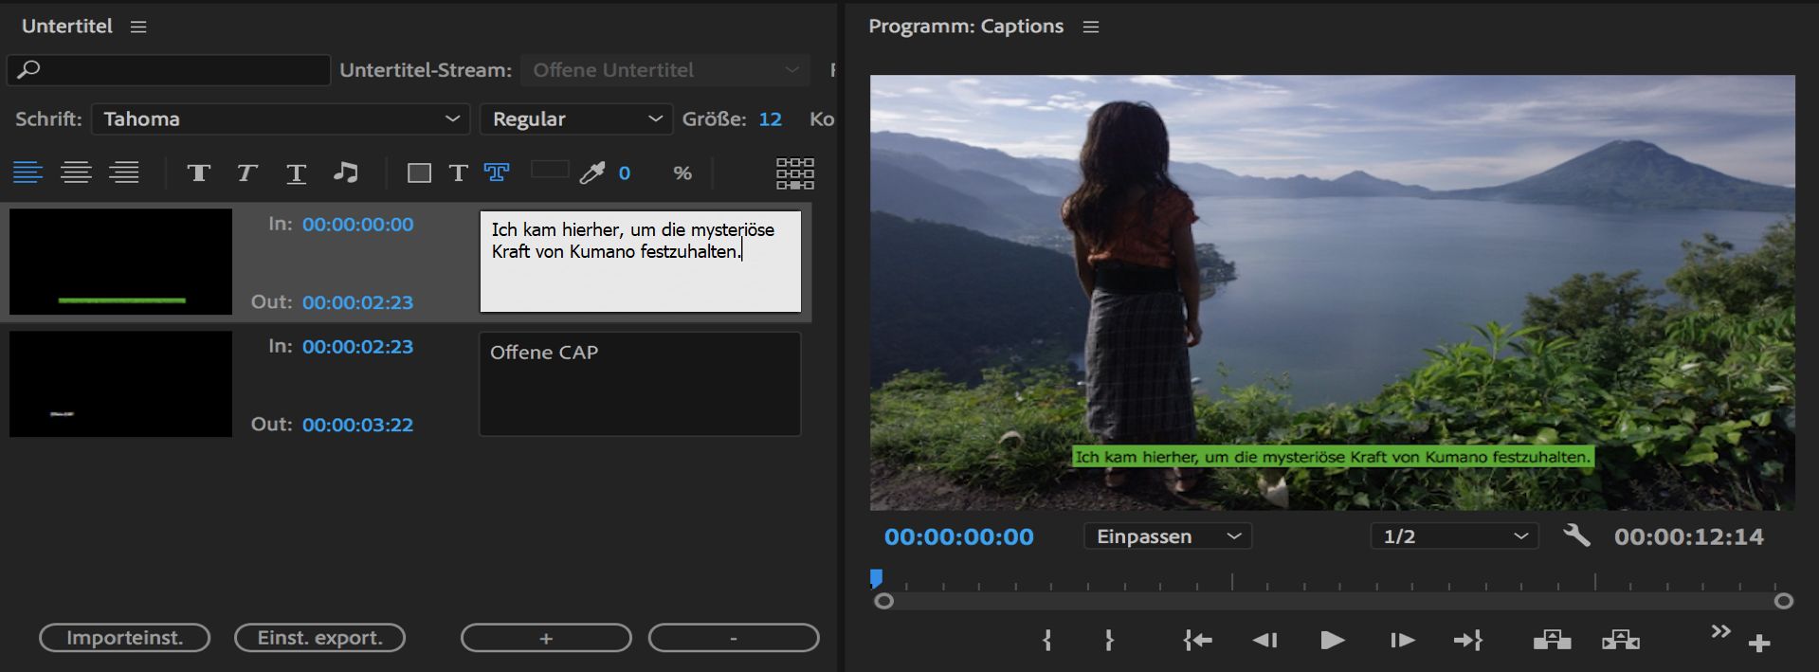Mark In point in the monitor
1819x672 pixels.
point(1046,641)
